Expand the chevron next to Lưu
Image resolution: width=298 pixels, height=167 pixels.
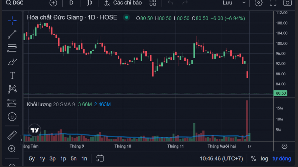(x=244, y=3)
